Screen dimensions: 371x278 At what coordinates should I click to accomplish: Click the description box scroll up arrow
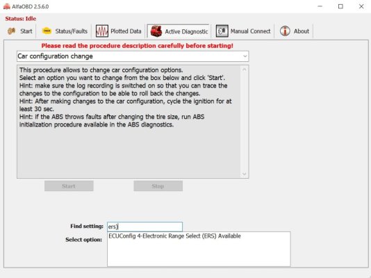tap(245, 69)
